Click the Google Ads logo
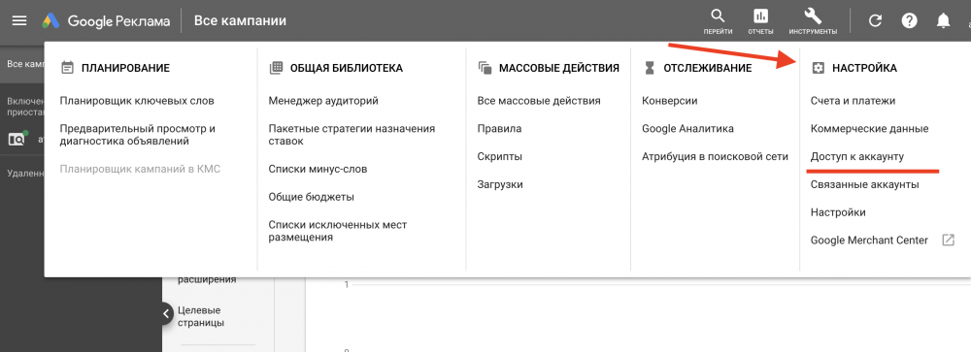Image resolution: width=971 pixels, height=352 pixels. point(50,21)
